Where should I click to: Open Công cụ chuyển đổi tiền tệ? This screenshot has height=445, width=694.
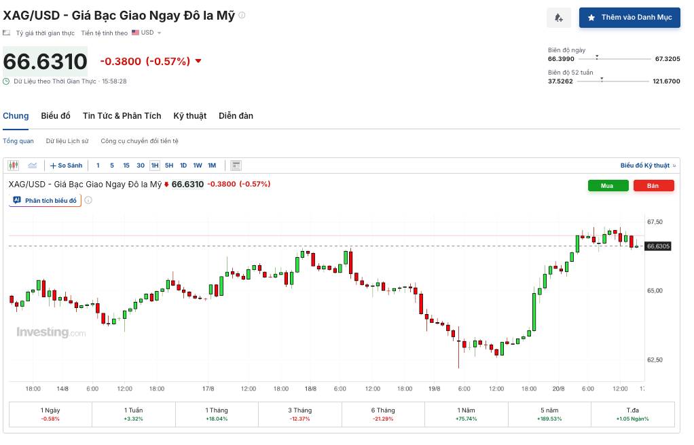pyautogui.click(x=139, y=141)
